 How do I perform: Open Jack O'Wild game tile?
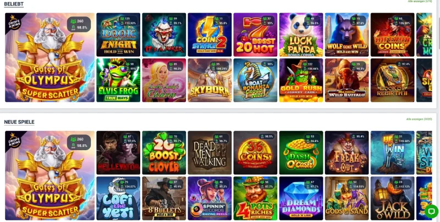(x=392, y=198)
